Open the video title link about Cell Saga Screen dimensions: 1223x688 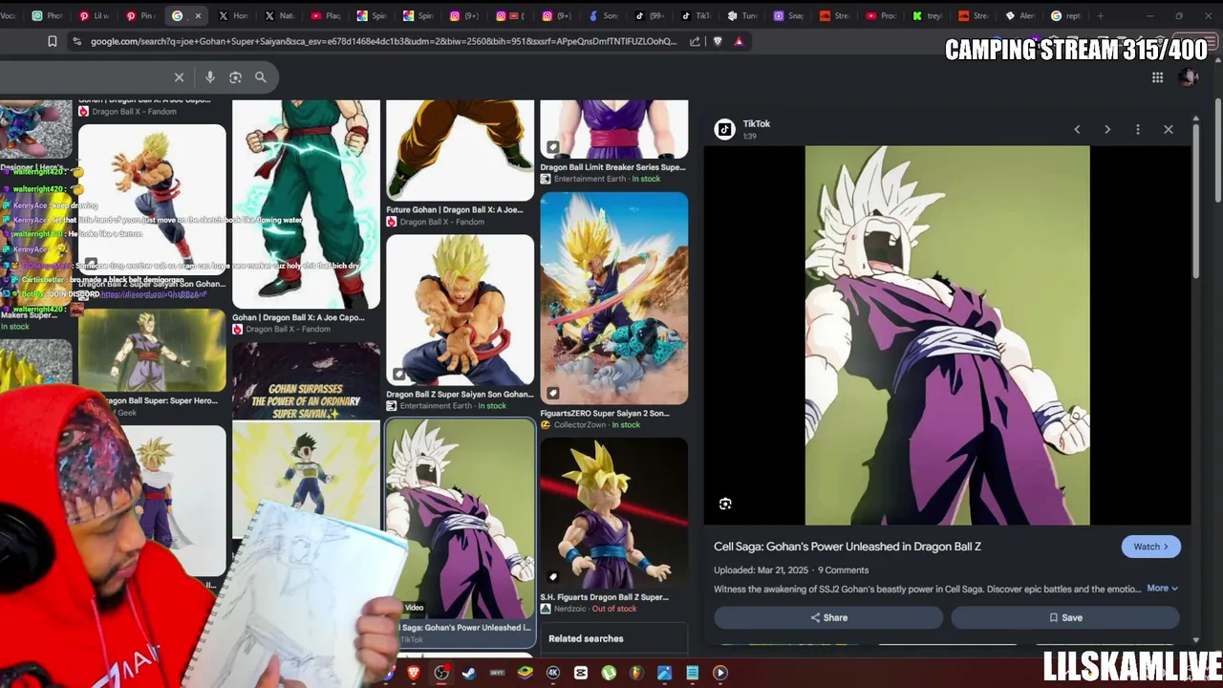[x=848, y=547]
